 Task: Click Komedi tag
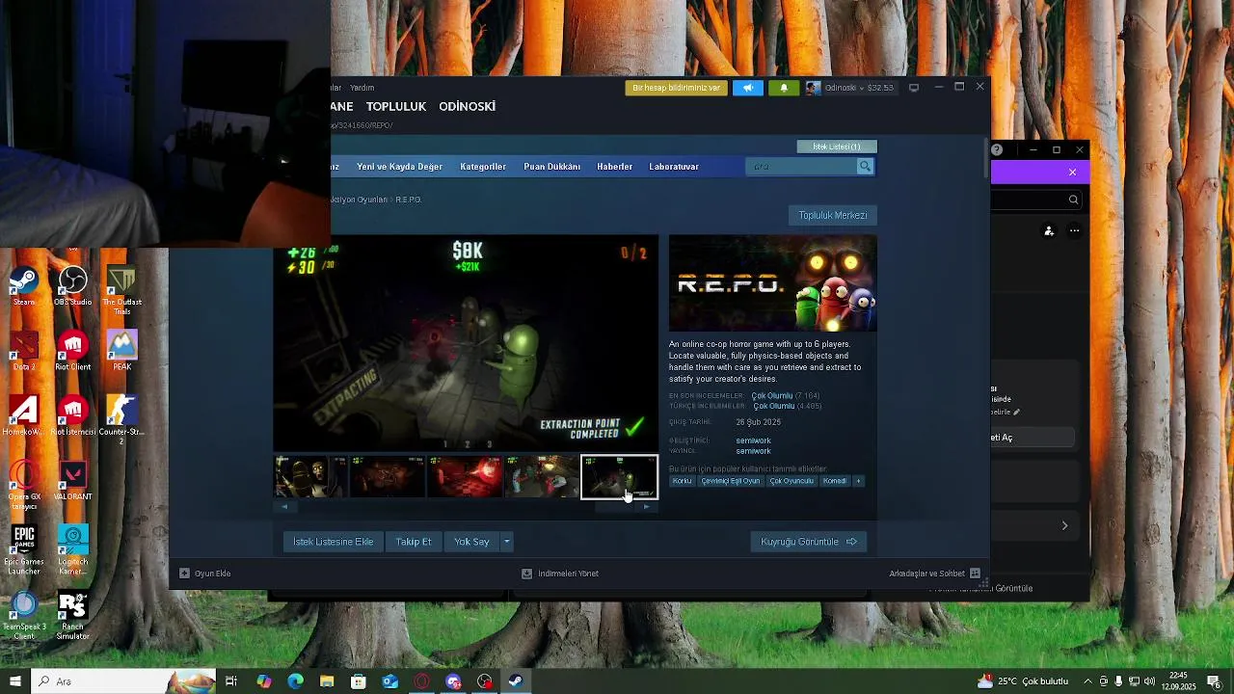[x=835, y=481]
